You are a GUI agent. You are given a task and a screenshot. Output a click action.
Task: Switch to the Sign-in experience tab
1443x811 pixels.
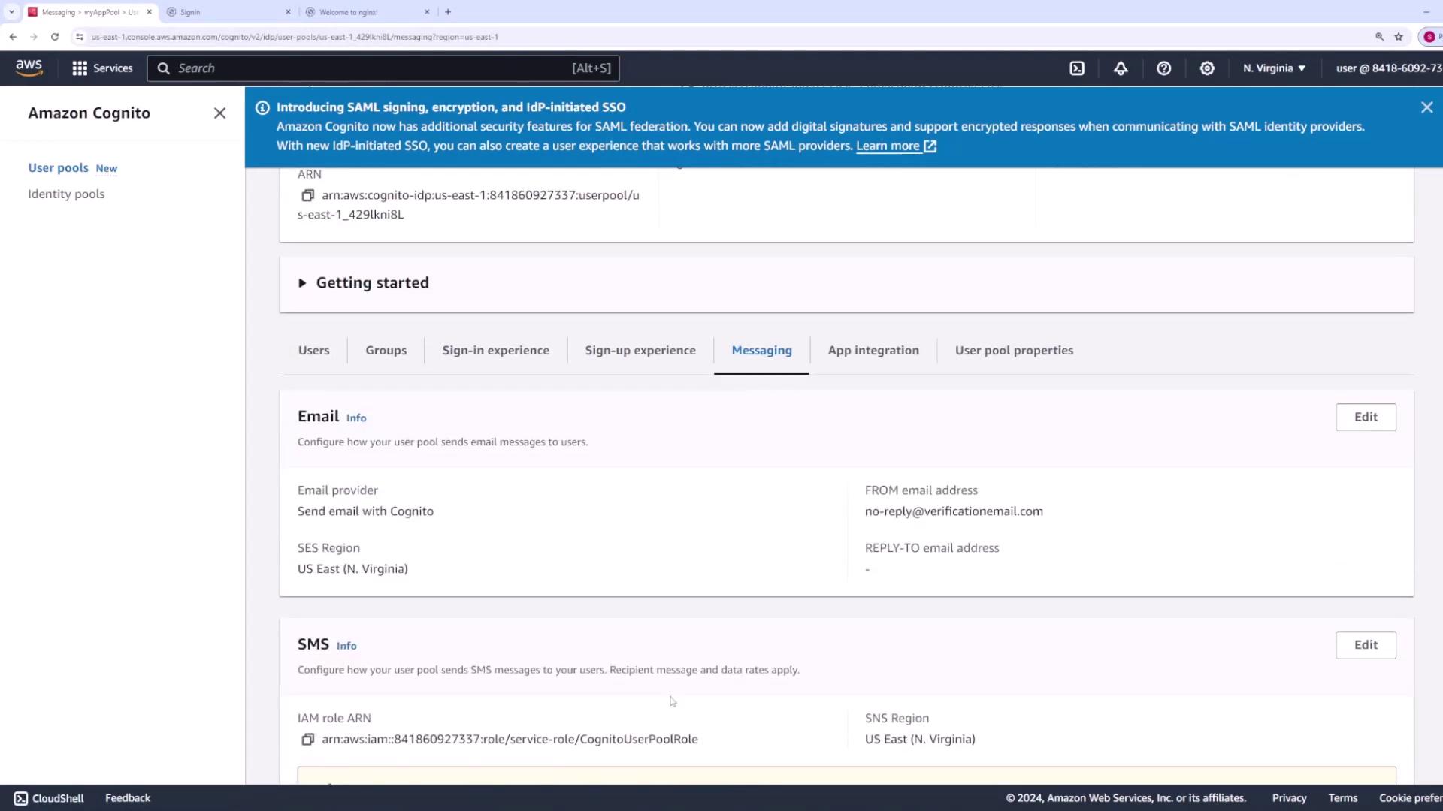pos(495,351)
